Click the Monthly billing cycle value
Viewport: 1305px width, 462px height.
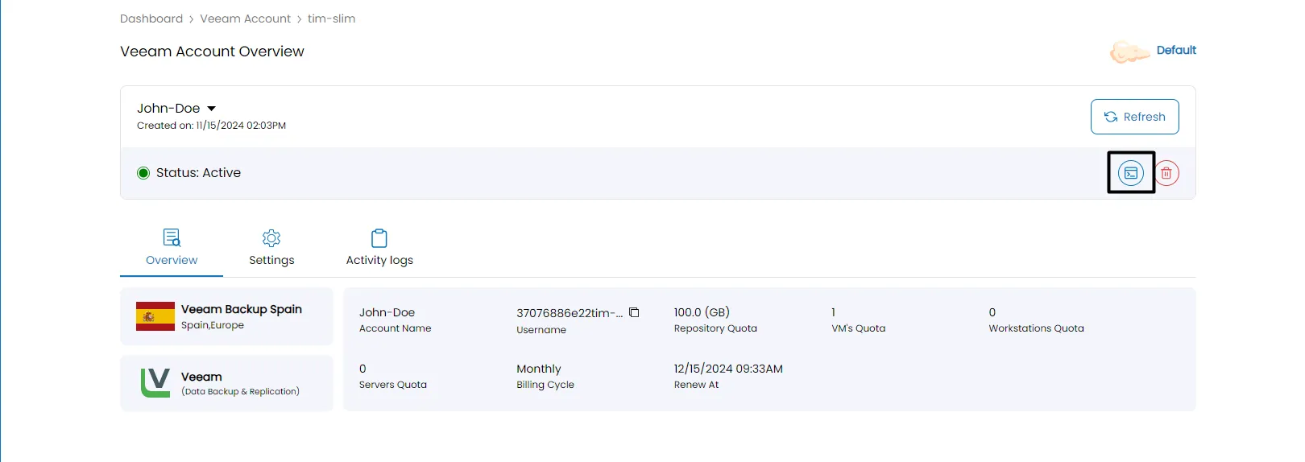click(539, 369)
